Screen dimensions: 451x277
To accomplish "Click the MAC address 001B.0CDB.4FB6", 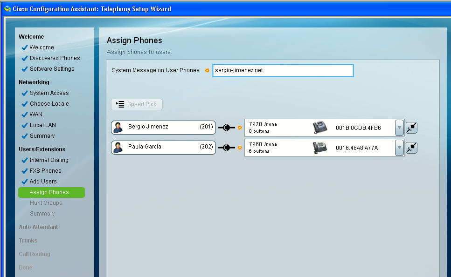I will tap(358, 128).
